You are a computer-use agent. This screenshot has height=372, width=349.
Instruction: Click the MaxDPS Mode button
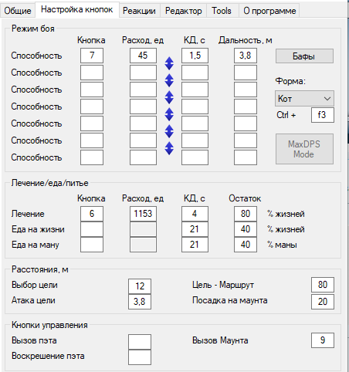point(304,149)
